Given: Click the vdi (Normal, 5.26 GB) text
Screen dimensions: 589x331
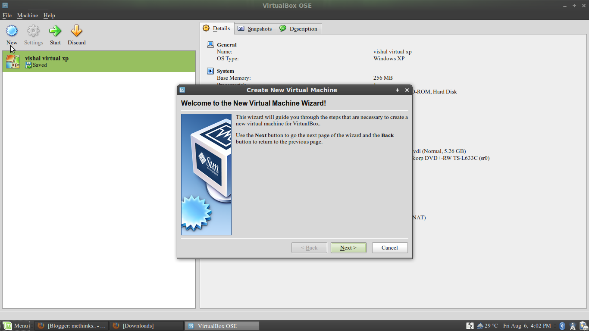Looking at the screenshot, I should click(x=439, y=151).
